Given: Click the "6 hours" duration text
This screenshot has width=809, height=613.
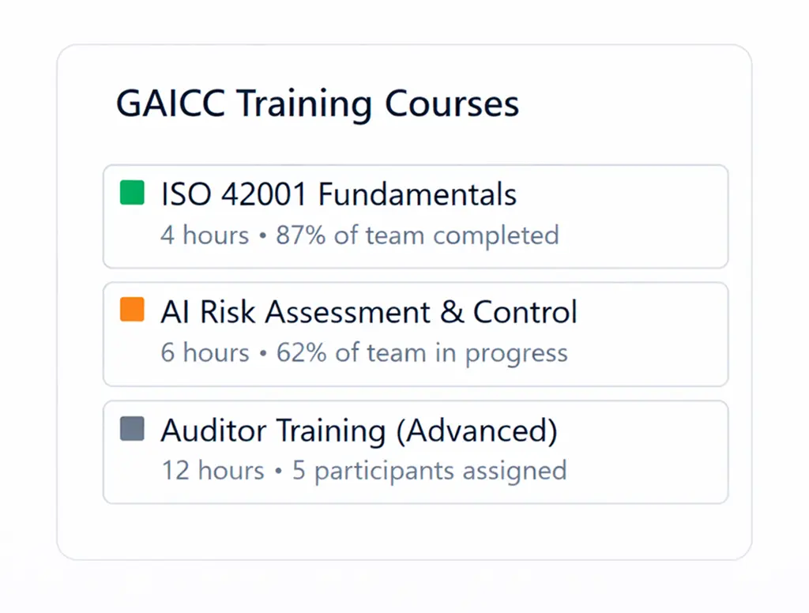Looking at the screenshot, I should 205,352.
